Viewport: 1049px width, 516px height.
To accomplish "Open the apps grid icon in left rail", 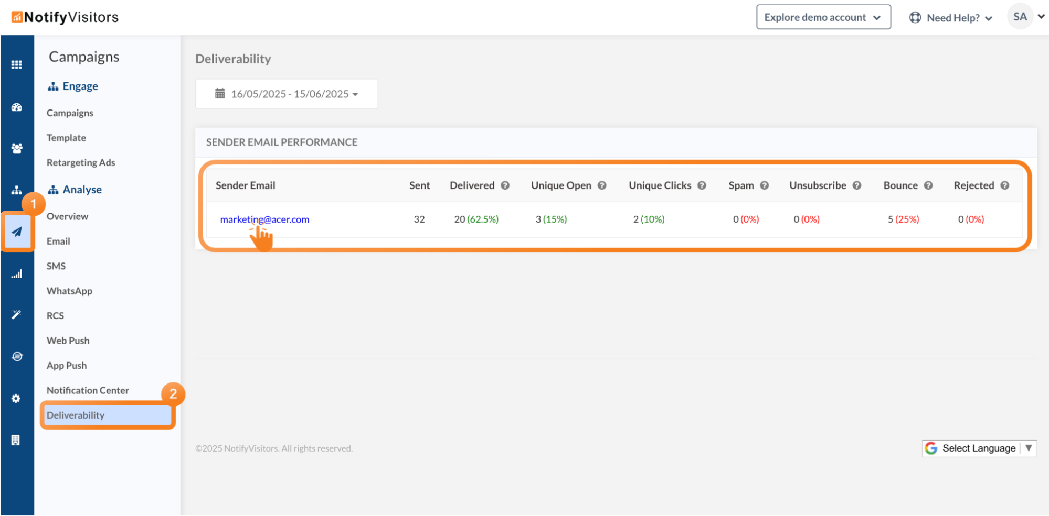I will pos(17,64).
